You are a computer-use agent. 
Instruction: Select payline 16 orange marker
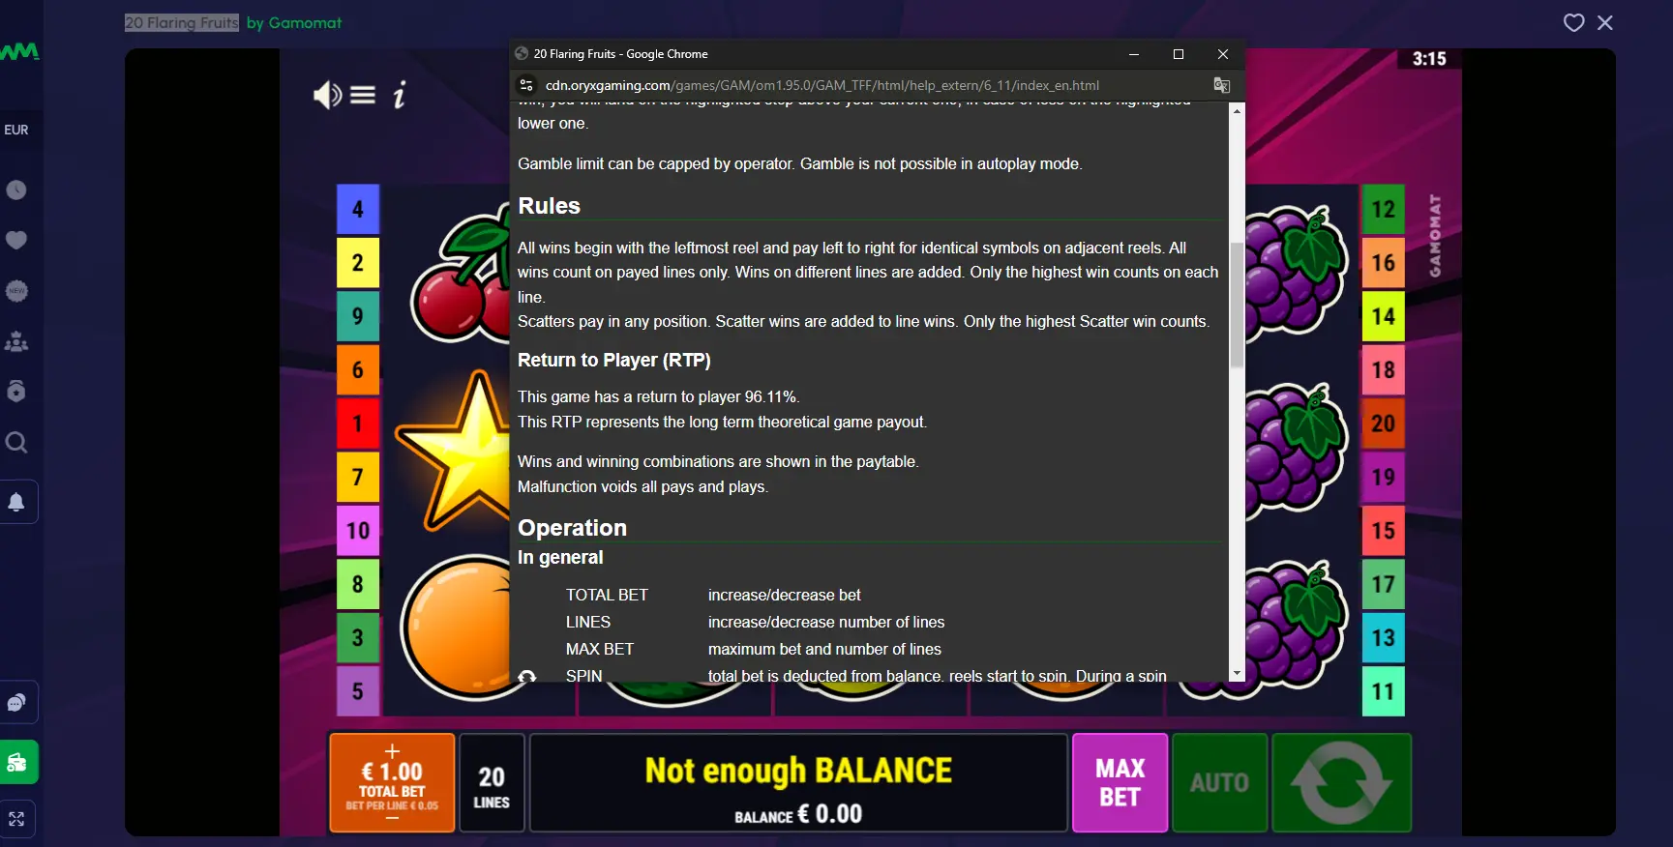coord(1383,263)
